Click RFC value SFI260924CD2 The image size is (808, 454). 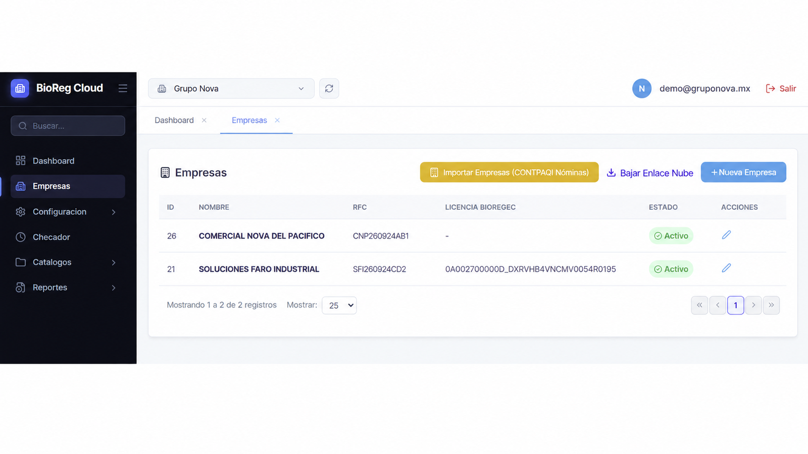click(379, 269)
